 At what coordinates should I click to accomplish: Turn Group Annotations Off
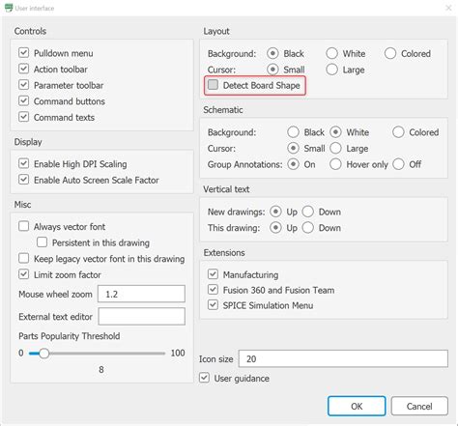pos(398,164)
